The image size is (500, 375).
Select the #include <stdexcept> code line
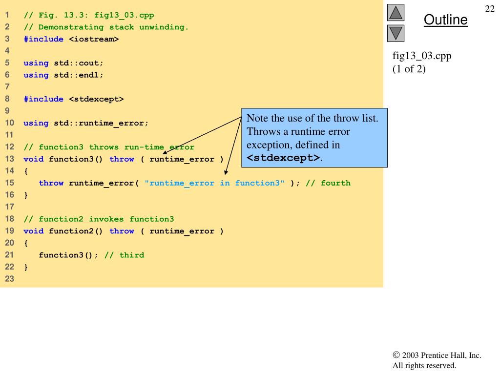(73, 99)
